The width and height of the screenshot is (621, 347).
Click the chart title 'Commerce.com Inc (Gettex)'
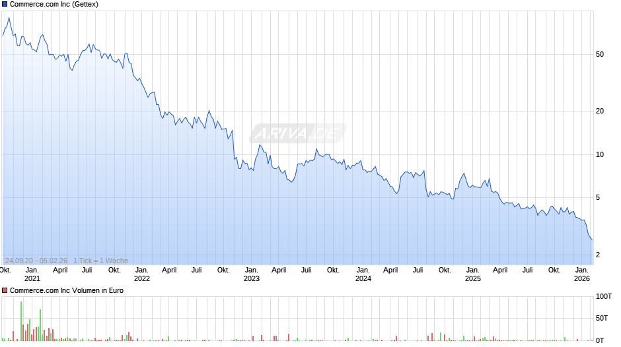click(54, 5)
